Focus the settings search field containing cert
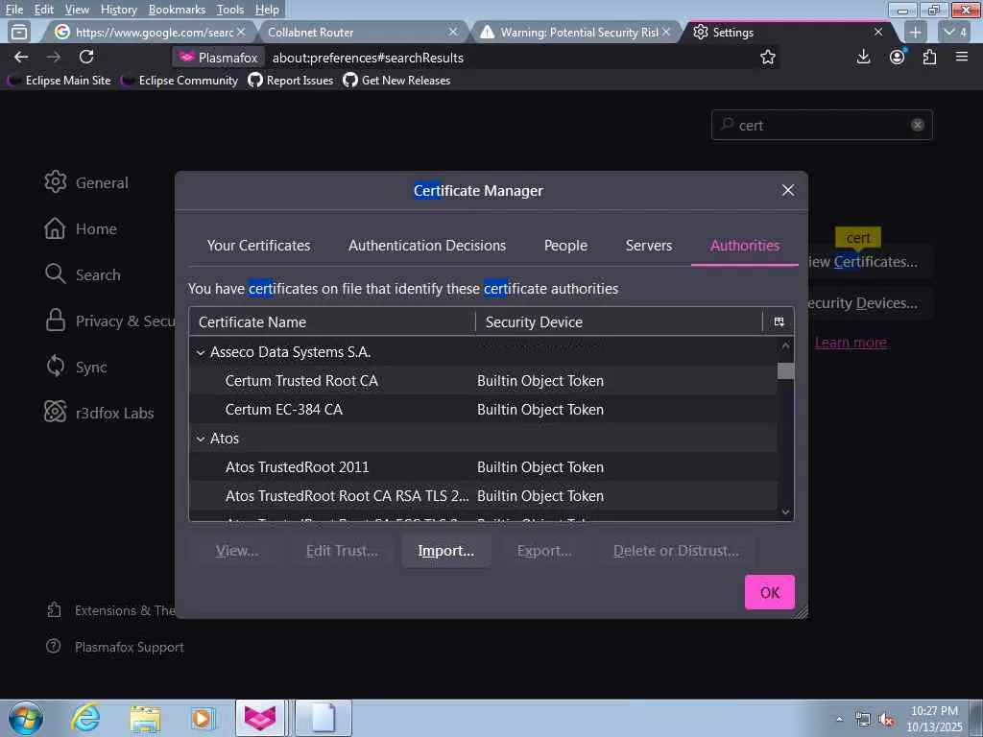 [x=822, y=125]
